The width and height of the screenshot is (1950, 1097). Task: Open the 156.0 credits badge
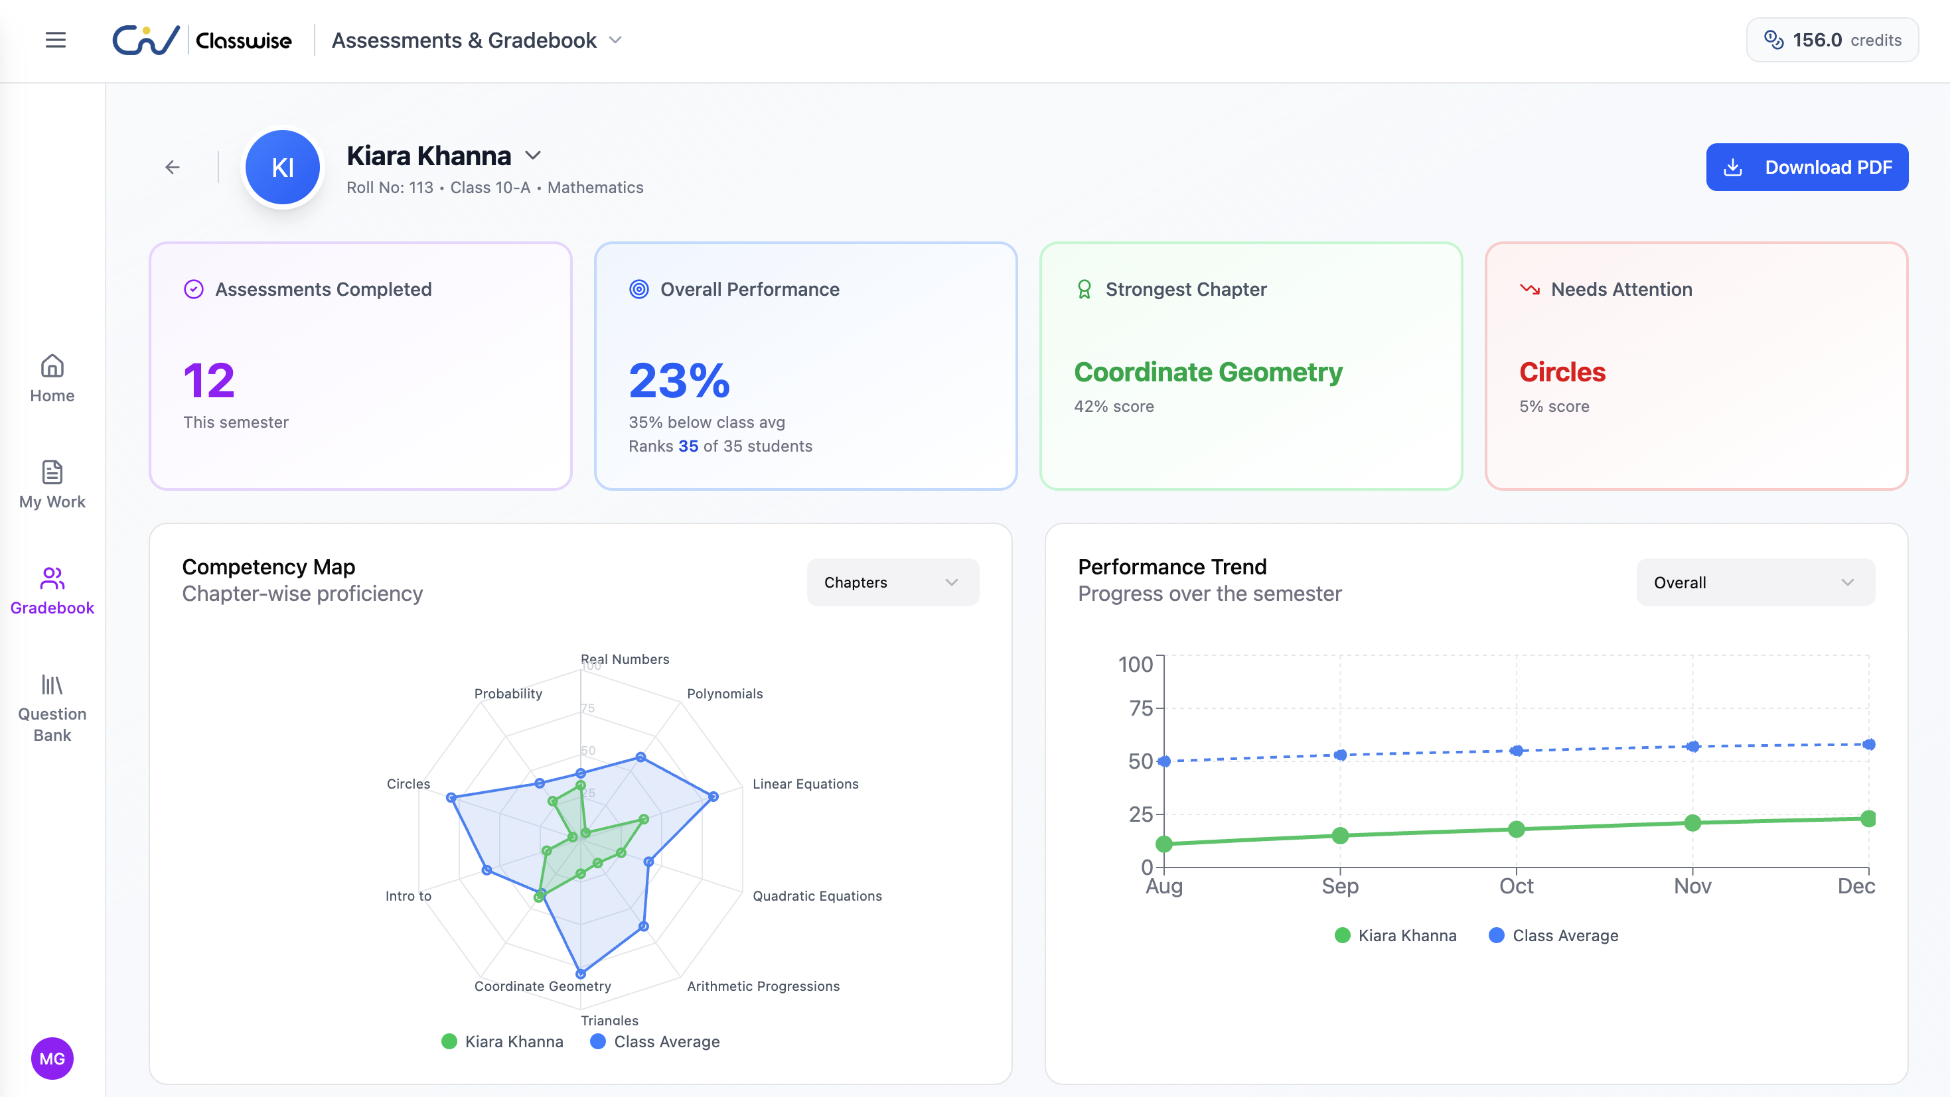(1832, 40)
